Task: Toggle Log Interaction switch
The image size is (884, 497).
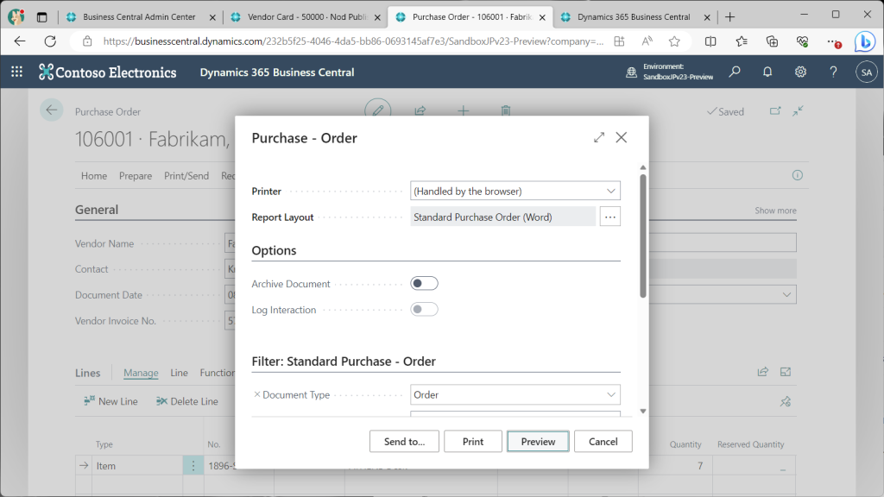Action: (424, 310)
